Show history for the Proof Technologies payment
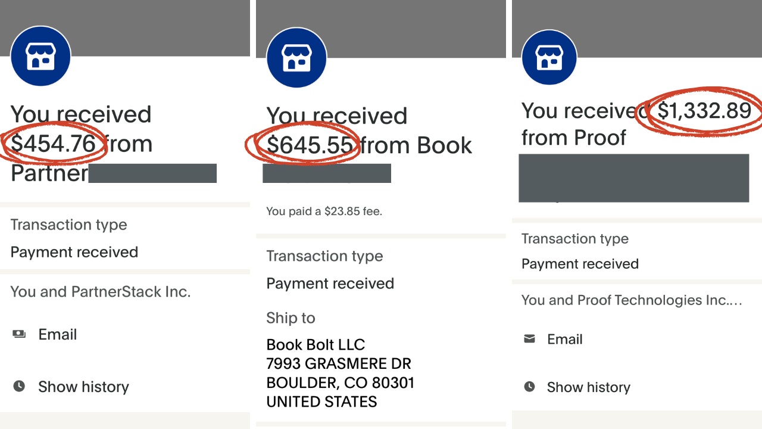 pos(588,387)
